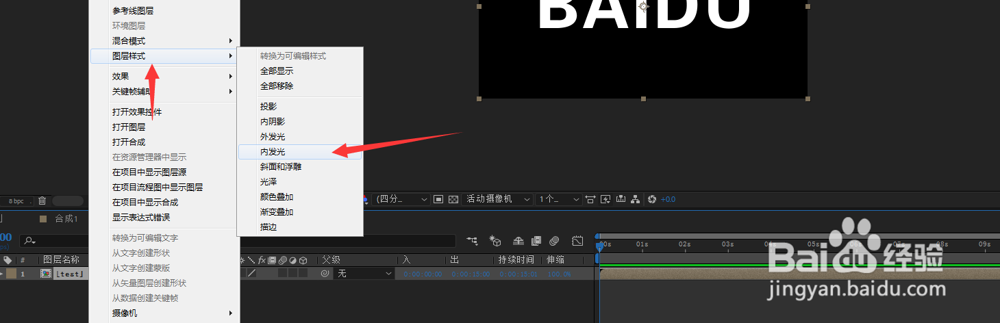Expand the 混合模式 submenu
This screenshot has height=323, width=1000.
164,41
